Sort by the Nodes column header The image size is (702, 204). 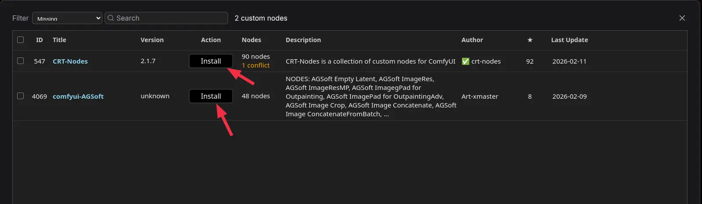[251, 40]
